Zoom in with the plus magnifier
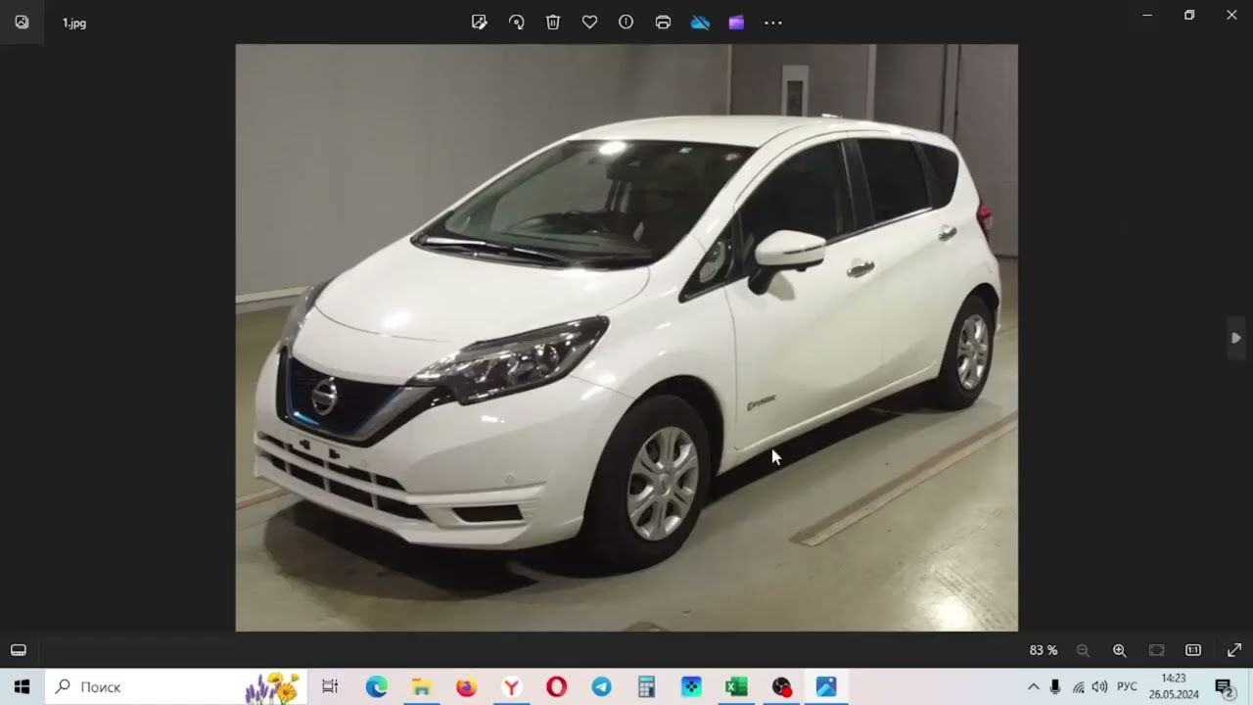This screenshot has height=705, width=1253. click(1120, 650)
